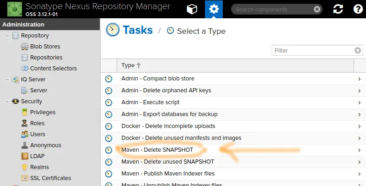Select Content Selectors in the sidebar

coord(53,69)
